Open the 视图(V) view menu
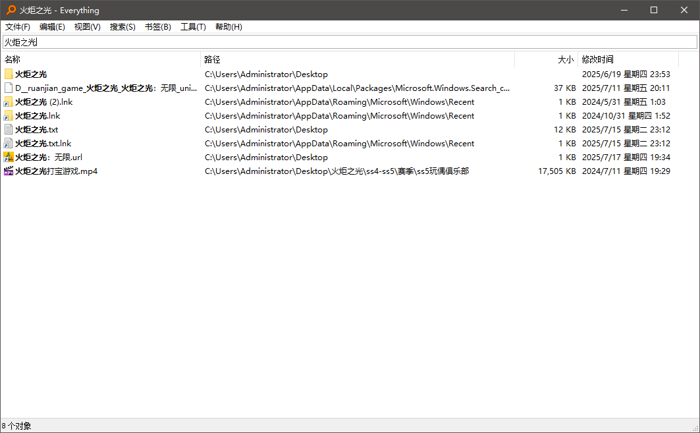The width and height of the screenshot is (700, 433). coord(87,27)
